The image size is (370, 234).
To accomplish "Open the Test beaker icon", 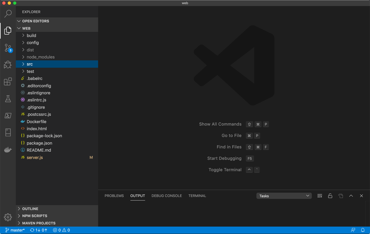I will click(8, 99).
